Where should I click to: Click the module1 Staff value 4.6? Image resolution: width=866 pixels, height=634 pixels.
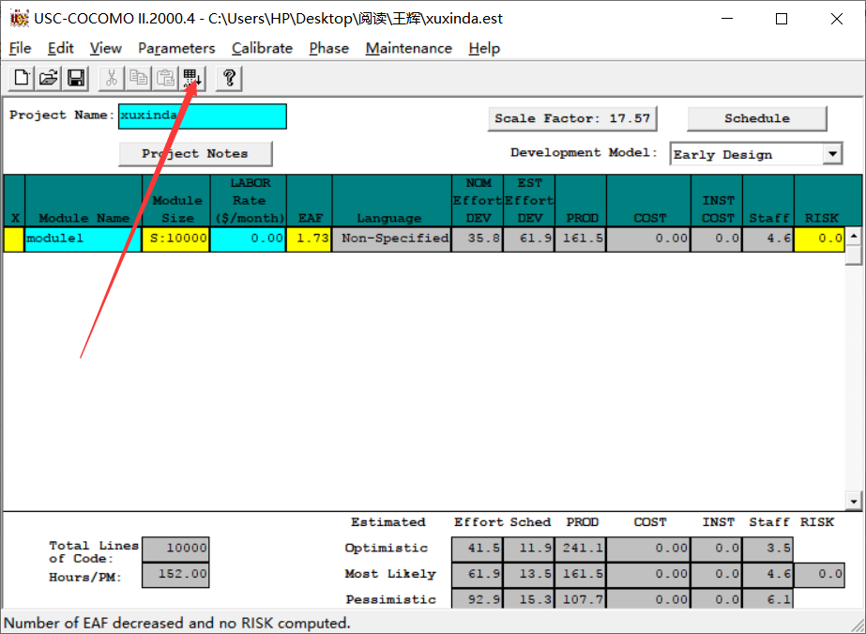point(768,239)
